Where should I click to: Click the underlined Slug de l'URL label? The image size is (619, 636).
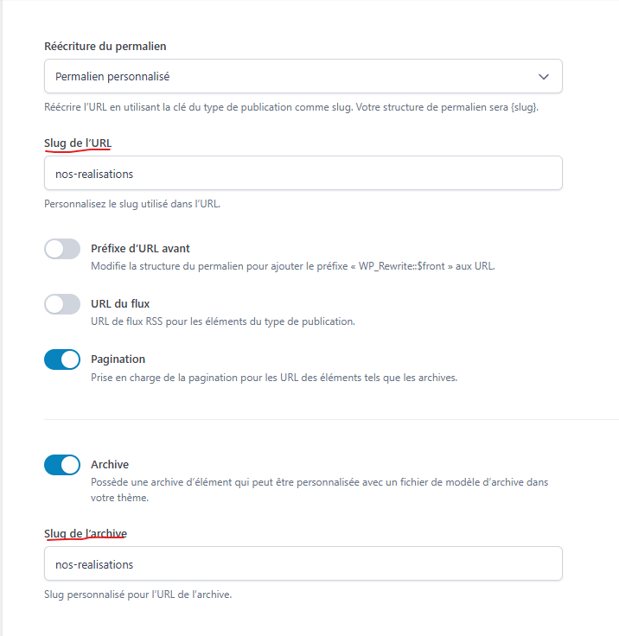(78, 143)
